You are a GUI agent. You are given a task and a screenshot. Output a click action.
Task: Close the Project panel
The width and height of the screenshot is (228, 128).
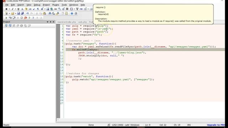(53, 22)
